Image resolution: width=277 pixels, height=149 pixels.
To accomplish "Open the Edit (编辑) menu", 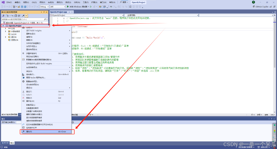I will (x=17, y=2).
